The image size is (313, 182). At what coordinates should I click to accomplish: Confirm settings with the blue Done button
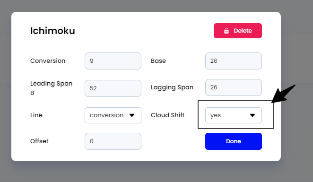coord(234,141)
